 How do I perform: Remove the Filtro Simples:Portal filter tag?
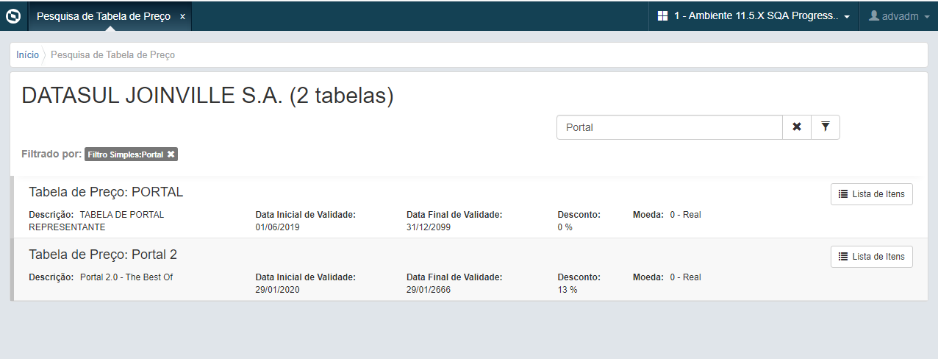pos(171,154)
